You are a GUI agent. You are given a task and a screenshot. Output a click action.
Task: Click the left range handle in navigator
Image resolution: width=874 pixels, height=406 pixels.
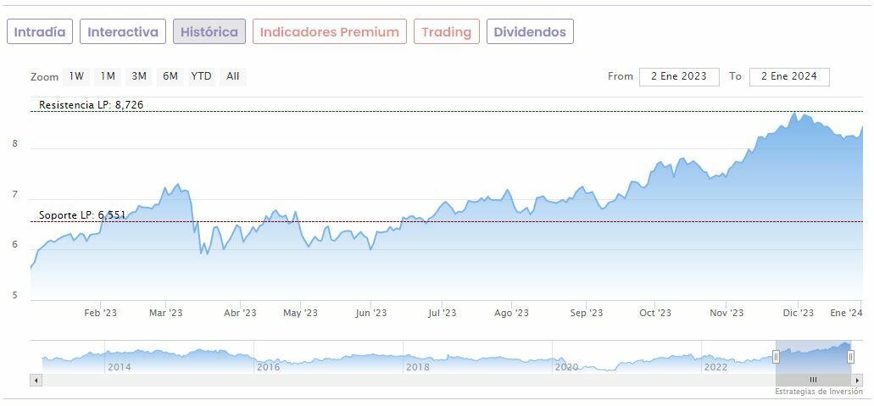point(776,357)
